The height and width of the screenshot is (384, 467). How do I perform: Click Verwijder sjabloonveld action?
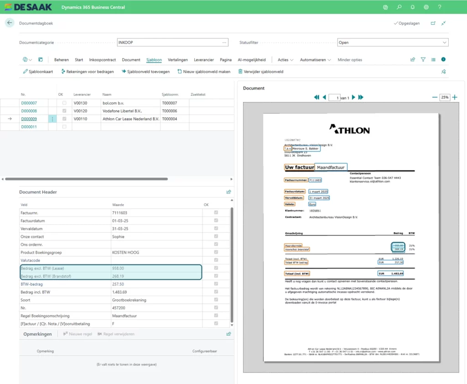(260, 72)
